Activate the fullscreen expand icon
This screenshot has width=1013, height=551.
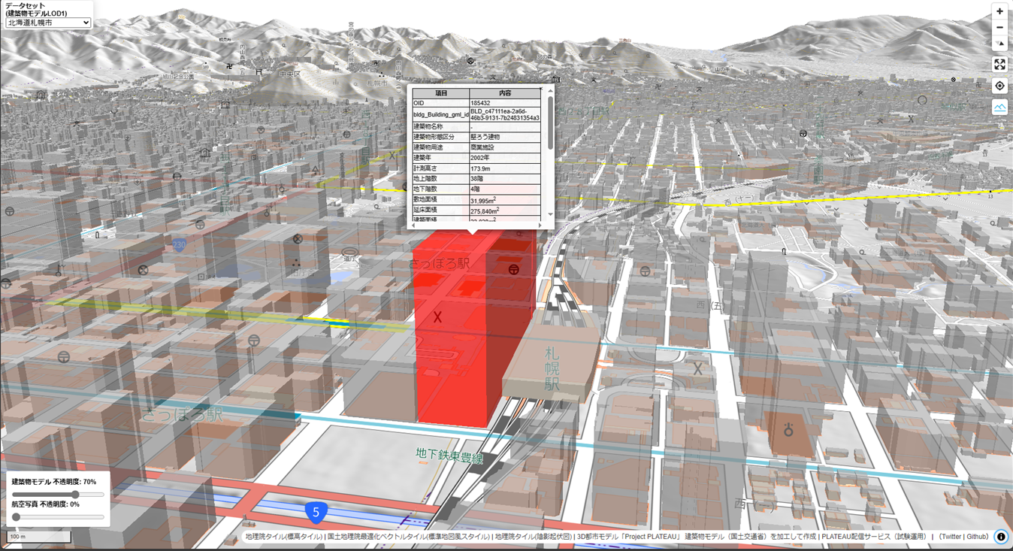pyautogui.click(x=999, y=64)
